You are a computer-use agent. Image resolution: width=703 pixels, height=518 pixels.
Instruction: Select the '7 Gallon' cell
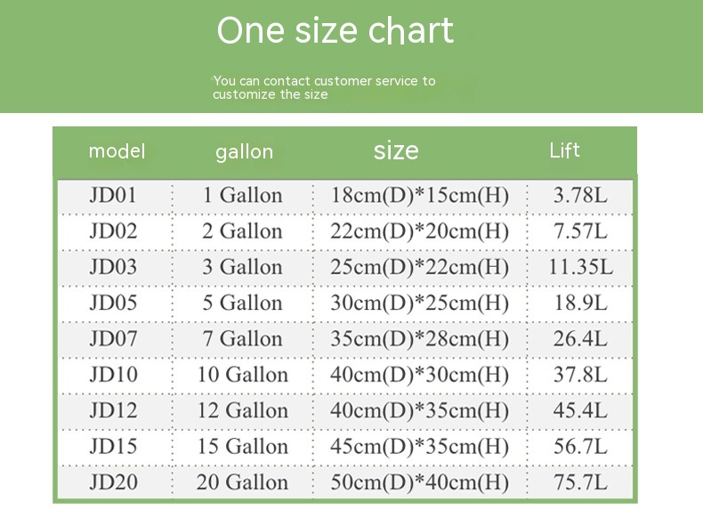click(242, 339)
